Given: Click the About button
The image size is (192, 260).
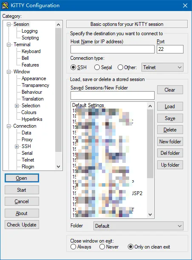Looking at the screenshot, I should click(x=22, y=213).
